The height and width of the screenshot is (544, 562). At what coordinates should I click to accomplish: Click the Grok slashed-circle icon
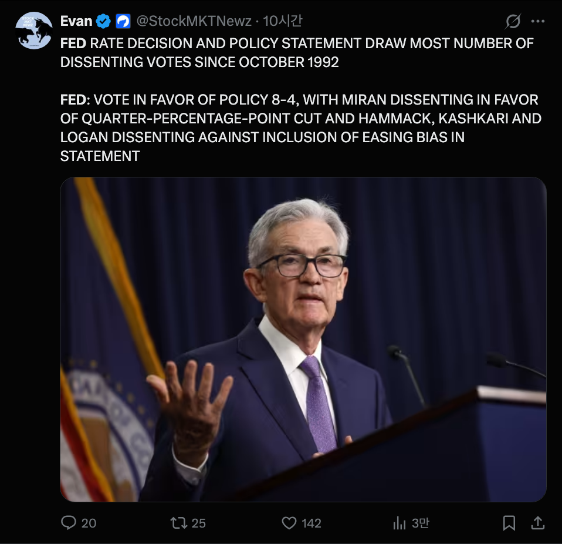click(x=513, y=22)
